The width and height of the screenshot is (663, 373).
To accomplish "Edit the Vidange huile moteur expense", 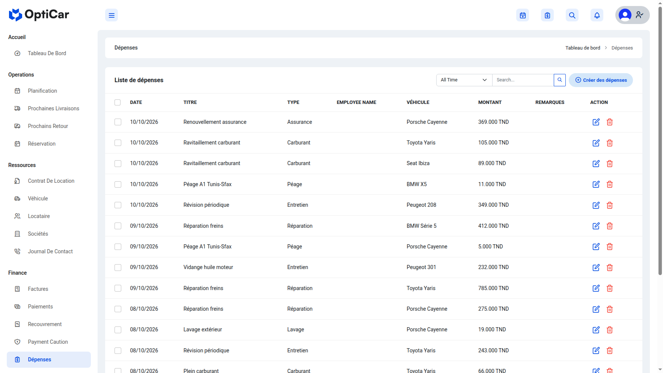I will coord(596,268).
